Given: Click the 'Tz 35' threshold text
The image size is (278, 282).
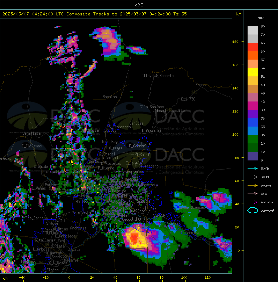Looking at the screenshot, I should tap(180, 14).
